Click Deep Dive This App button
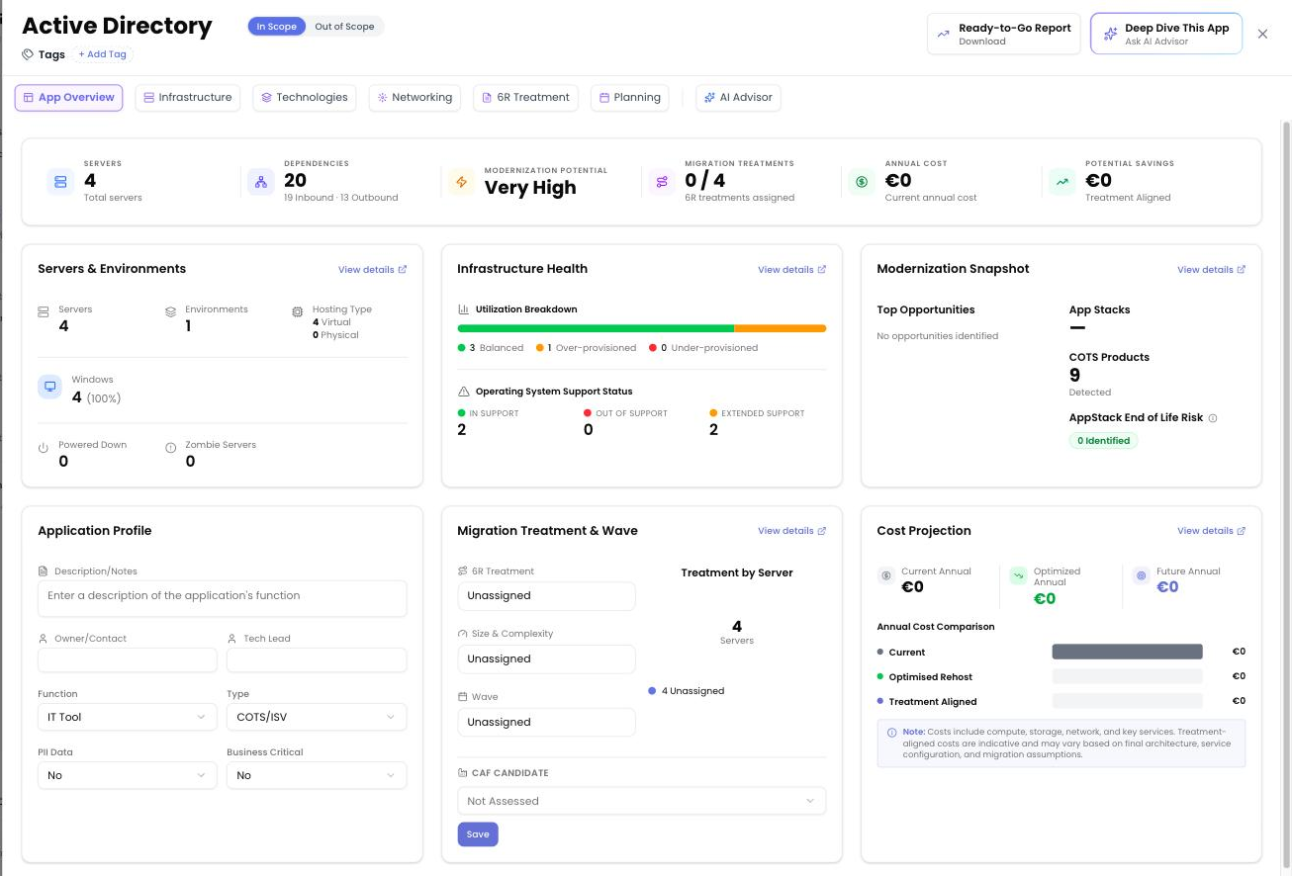The image size is (1292, 876). [1165, 34]
